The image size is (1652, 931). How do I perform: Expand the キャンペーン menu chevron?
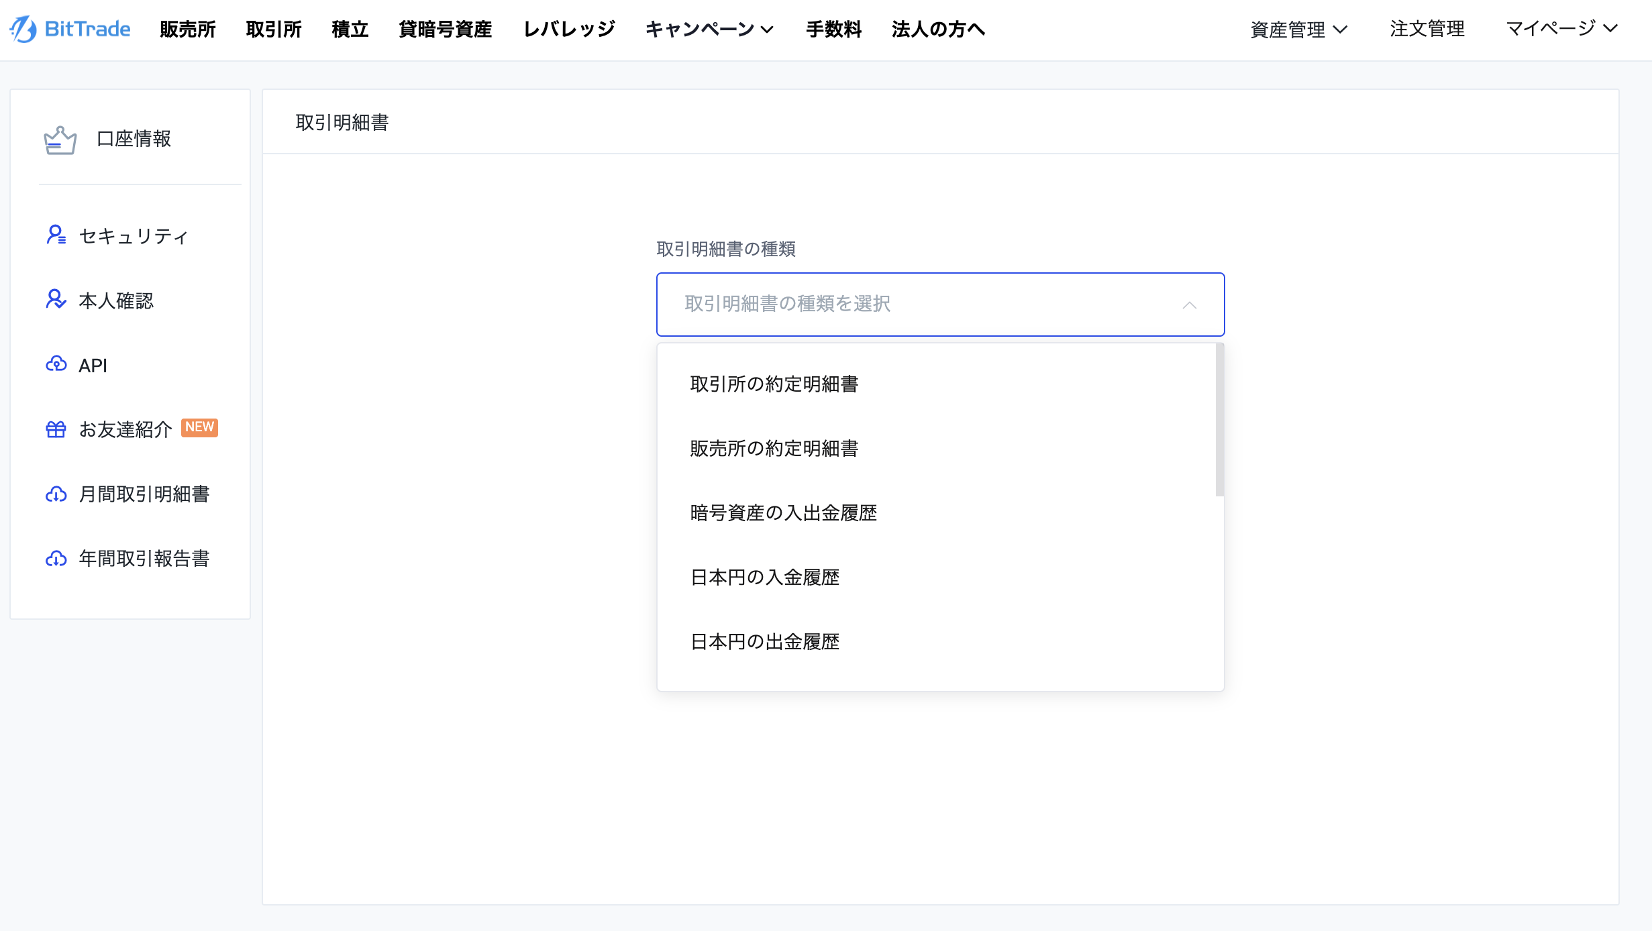point(767,30)
